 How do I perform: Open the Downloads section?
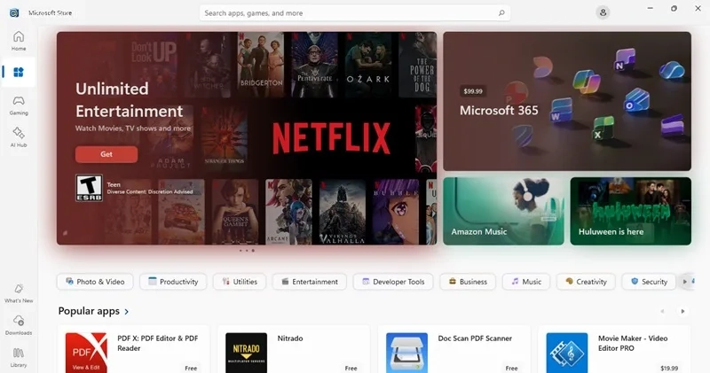click(x=19, y=325)
